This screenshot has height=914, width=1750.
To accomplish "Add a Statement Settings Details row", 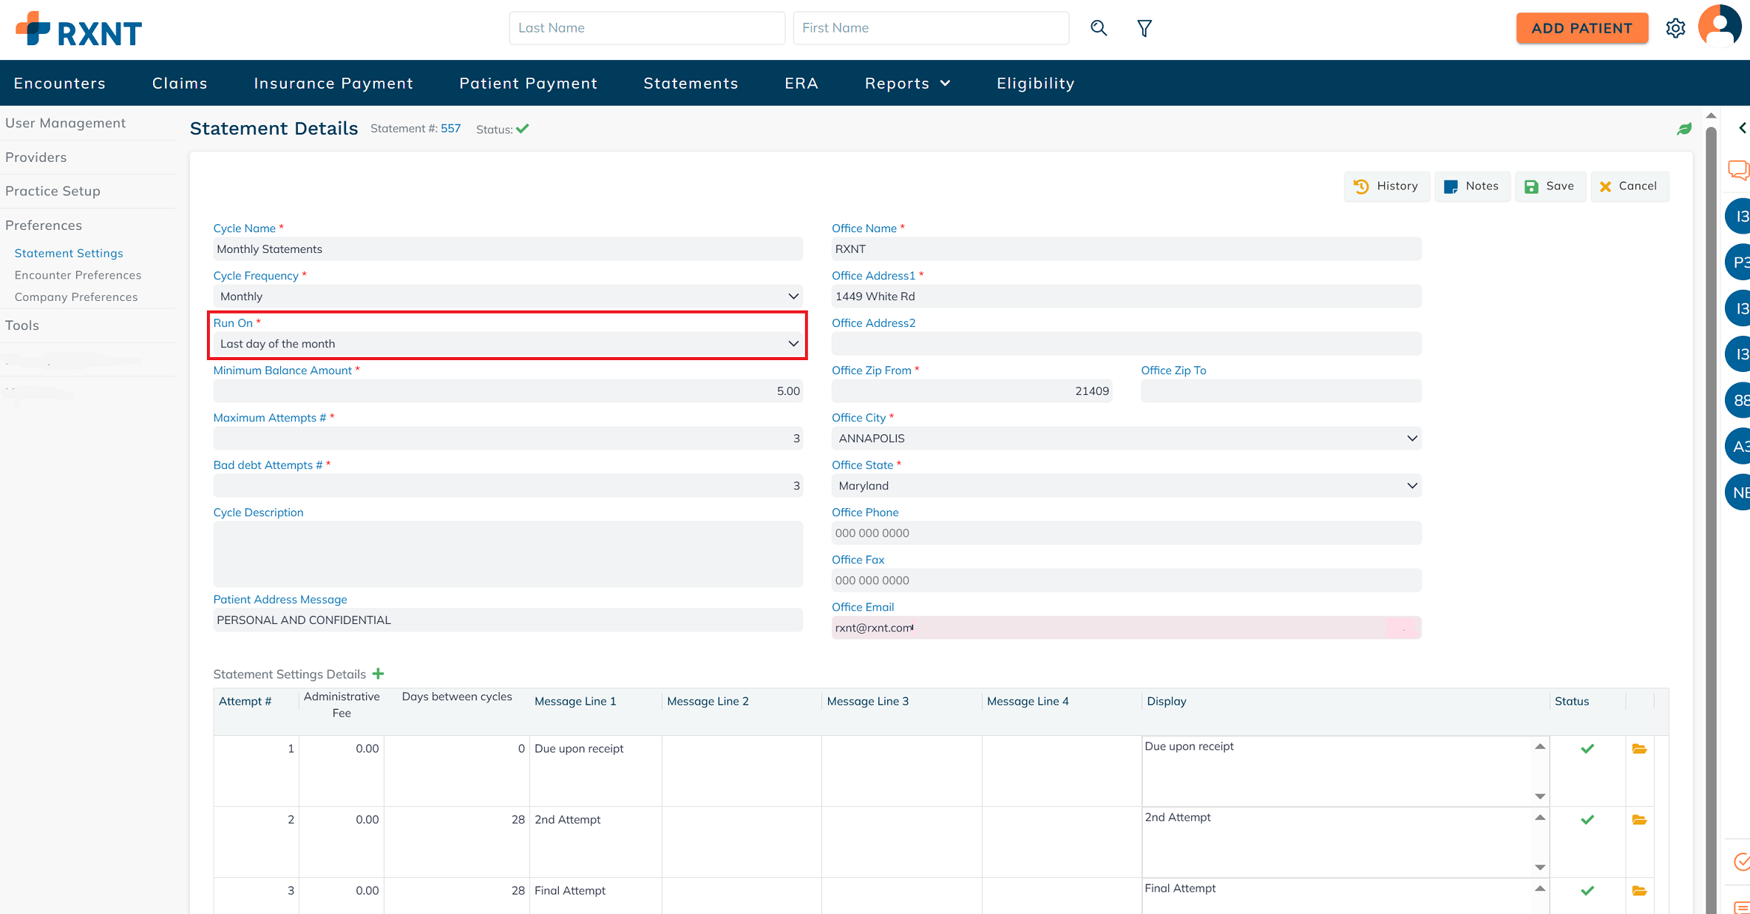I will [x=379, y=674].
